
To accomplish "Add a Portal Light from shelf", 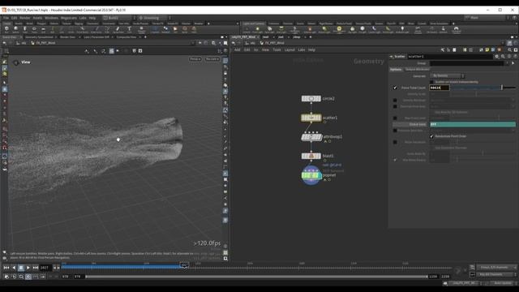I will point(388,30).
